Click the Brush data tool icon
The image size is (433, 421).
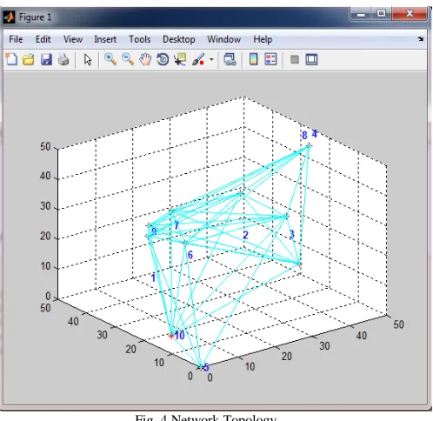point(198,59)
